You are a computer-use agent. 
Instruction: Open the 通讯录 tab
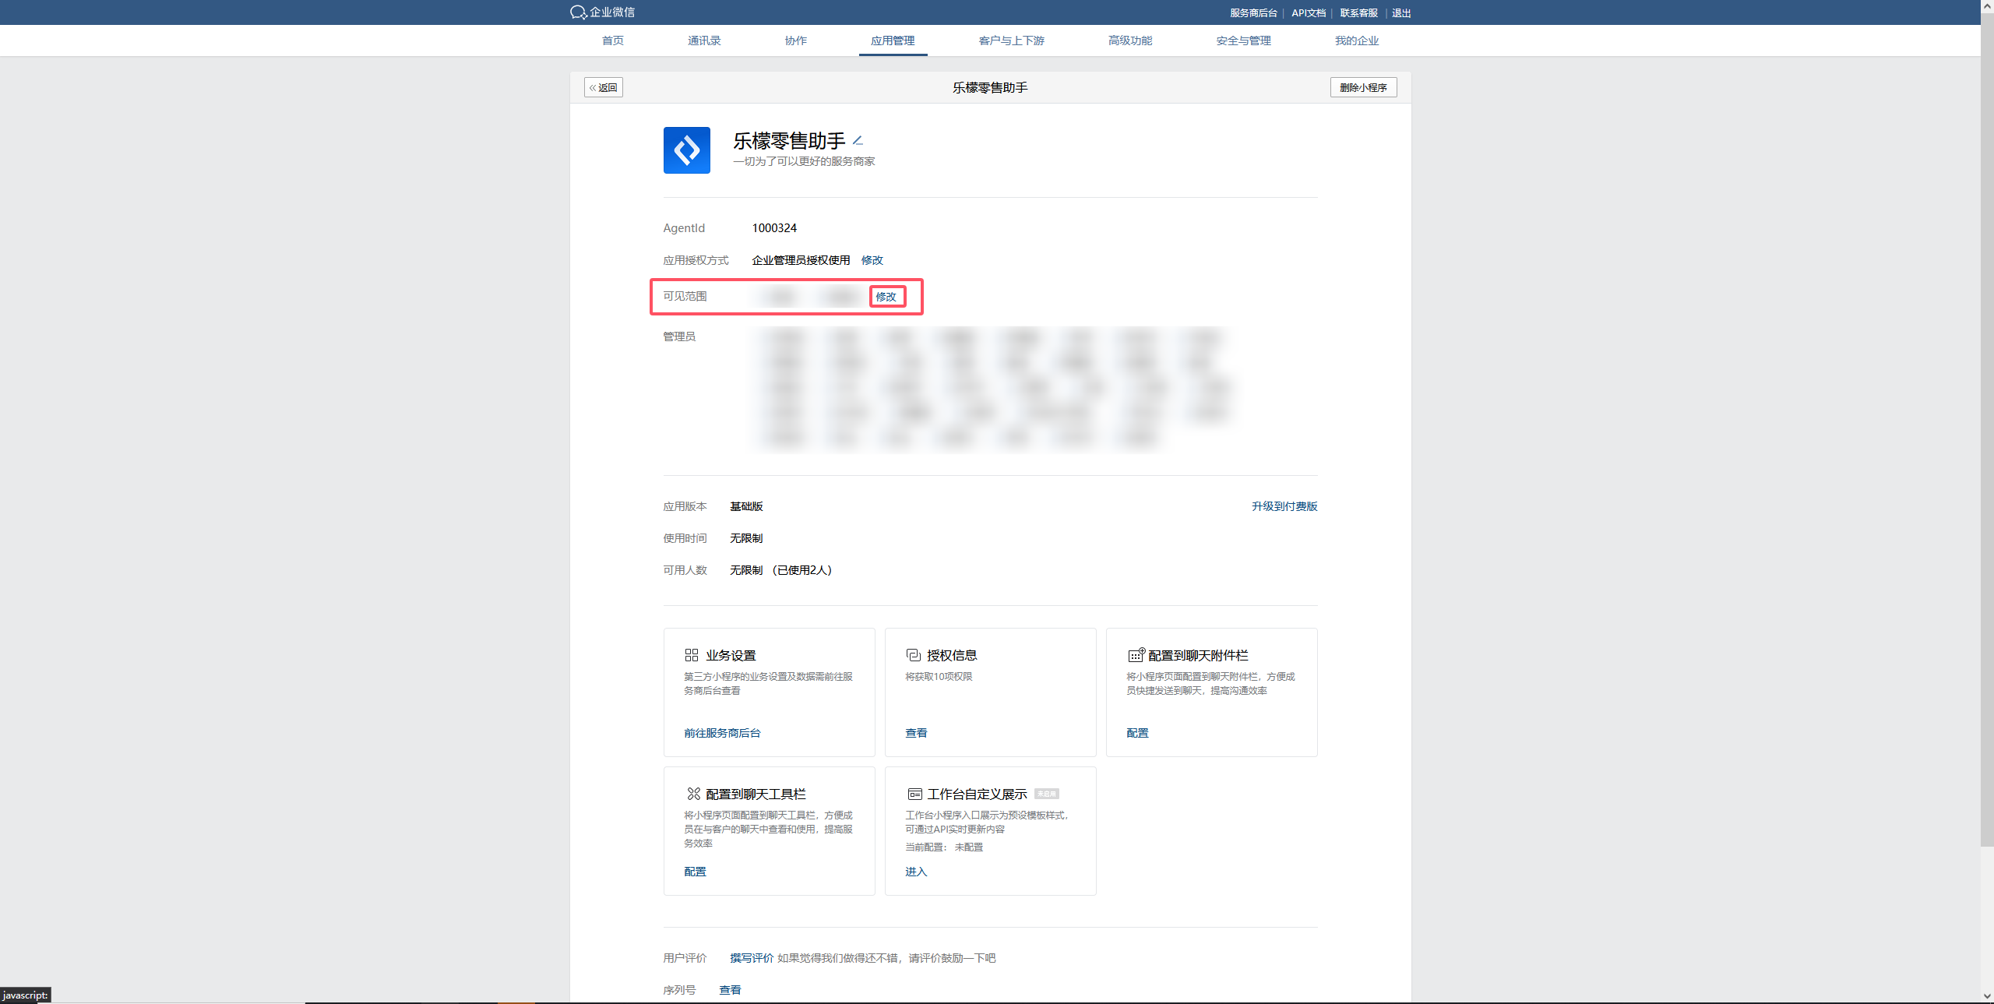click(x=704, y=41)
